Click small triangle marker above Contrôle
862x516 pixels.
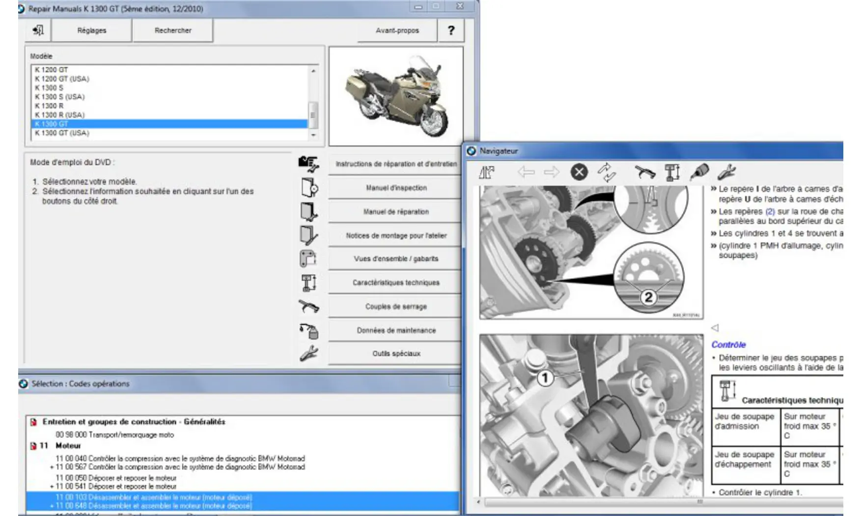(715, 327)
